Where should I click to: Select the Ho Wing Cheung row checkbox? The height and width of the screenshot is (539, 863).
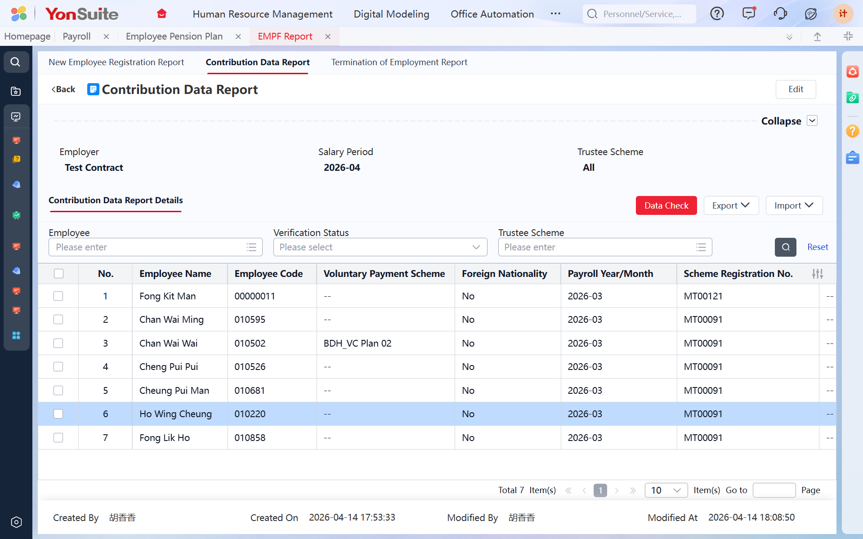[x=58, y=414]
